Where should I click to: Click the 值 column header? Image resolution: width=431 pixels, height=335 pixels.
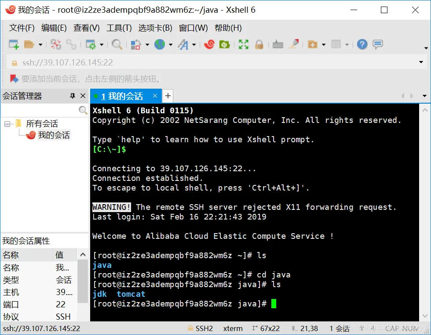(x=65, y=255)
